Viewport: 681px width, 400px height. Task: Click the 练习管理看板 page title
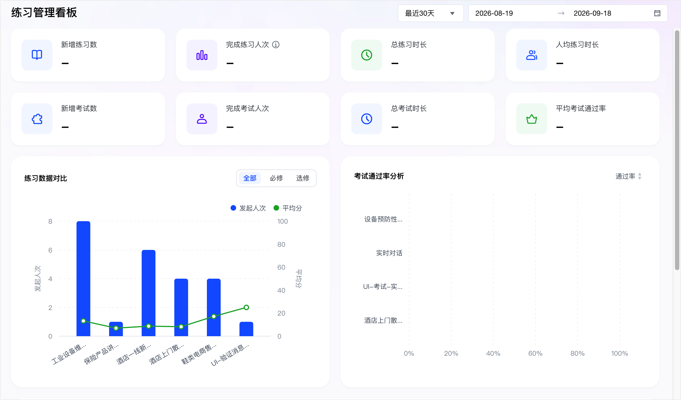pos(44,13)
